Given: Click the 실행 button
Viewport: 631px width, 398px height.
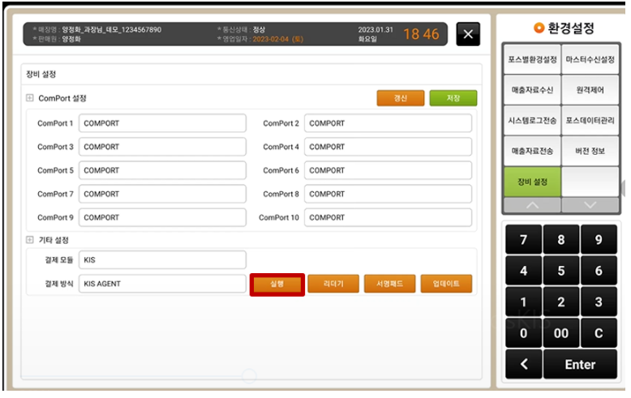Looking at the screenshot, I should (277, 285).
